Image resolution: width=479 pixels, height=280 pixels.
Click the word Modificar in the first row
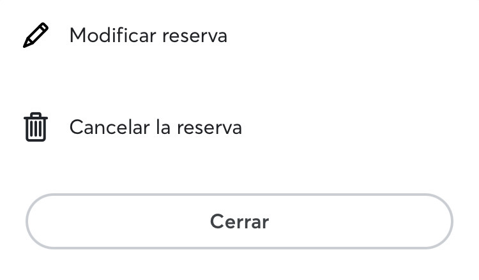[112, 35]
